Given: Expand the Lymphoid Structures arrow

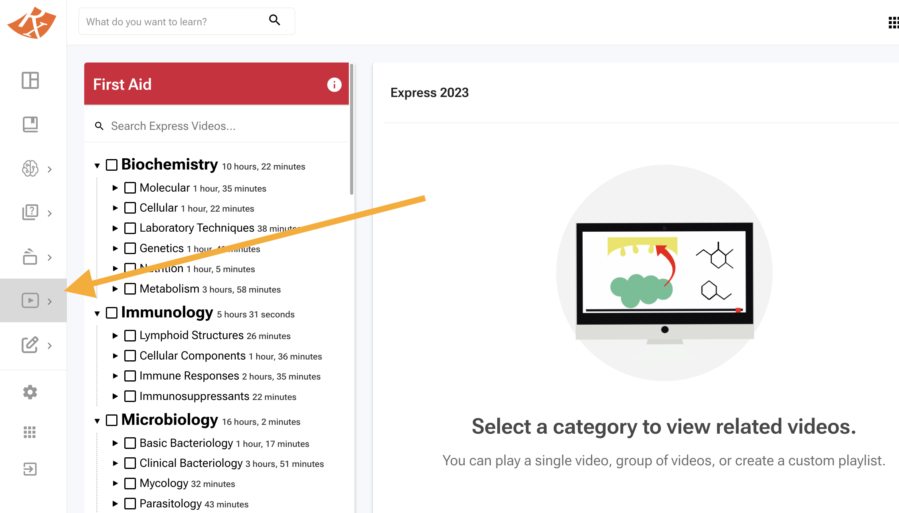Looking at the screenshot, I should (x=115, y=335).
